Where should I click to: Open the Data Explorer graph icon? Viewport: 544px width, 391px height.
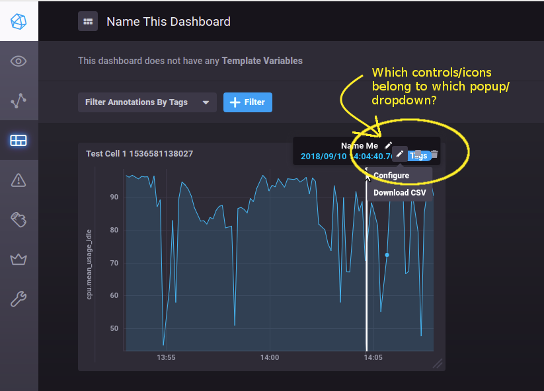[19, 100]
